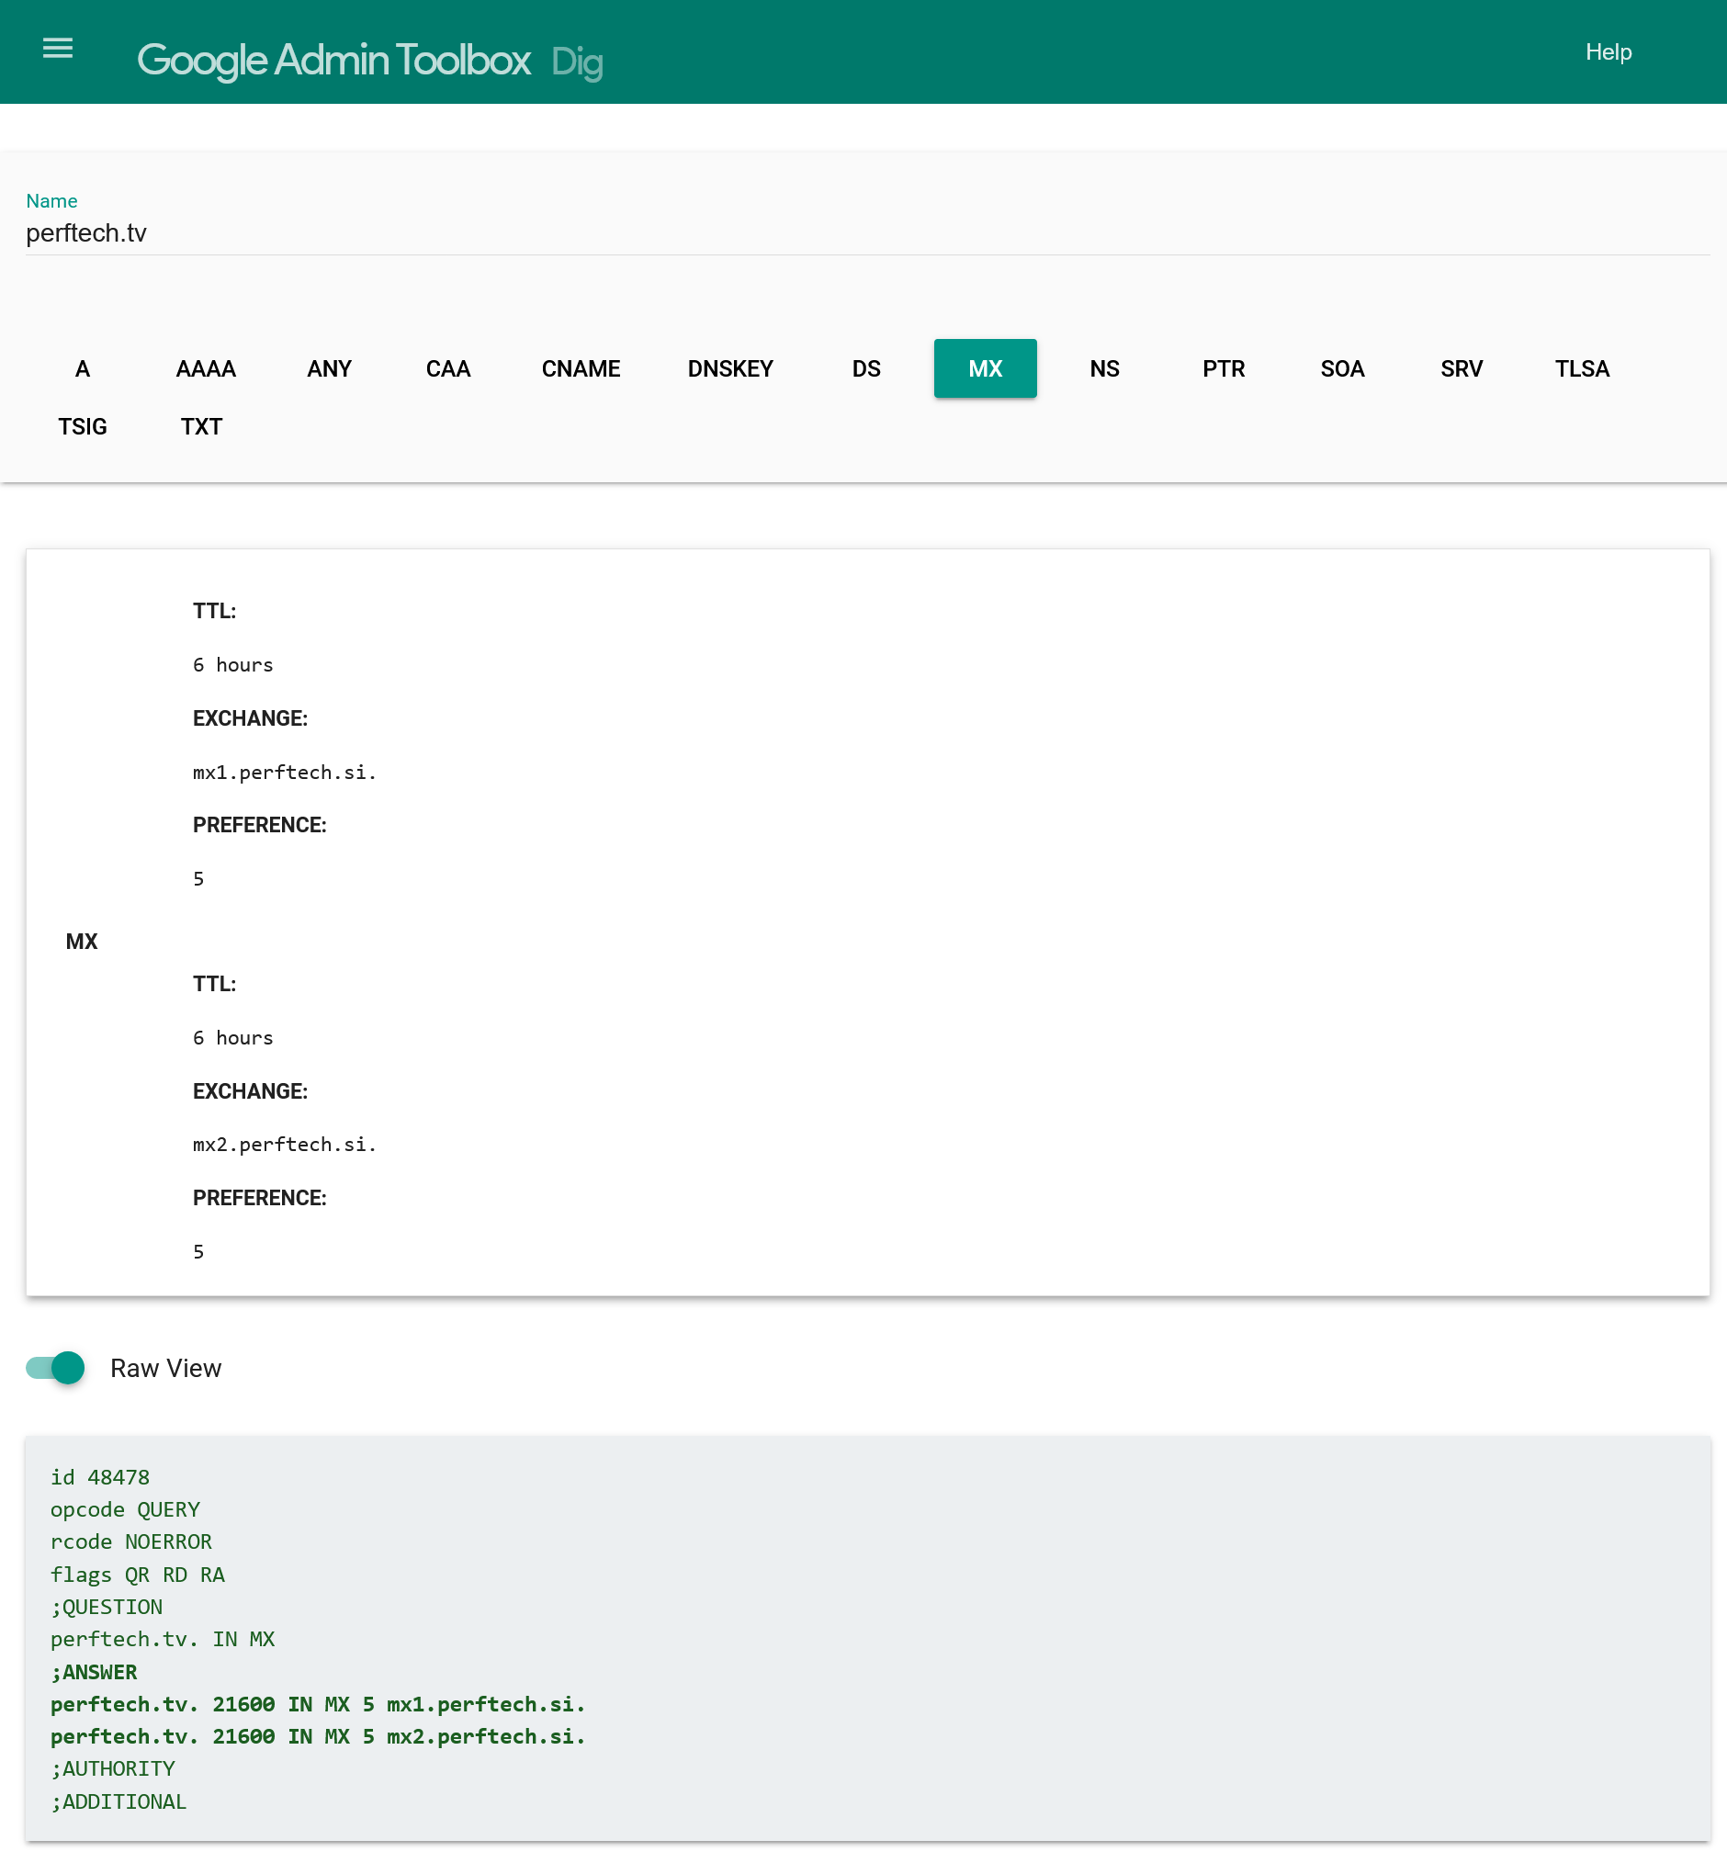The image size is (1727, 1863).
Task: Click the ';ANSWER' section header
Action: (95, 1672)
